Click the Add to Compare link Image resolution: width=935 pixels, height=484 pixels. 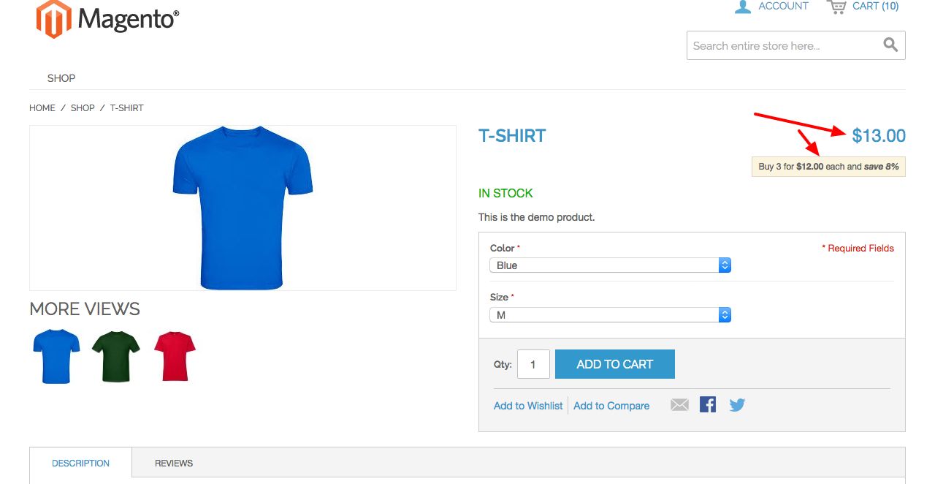pyautogui.click(x=611, y=406)
